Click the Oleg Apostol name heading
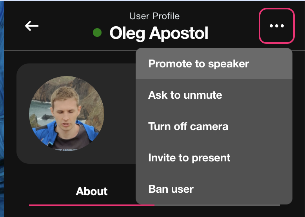 159,33
